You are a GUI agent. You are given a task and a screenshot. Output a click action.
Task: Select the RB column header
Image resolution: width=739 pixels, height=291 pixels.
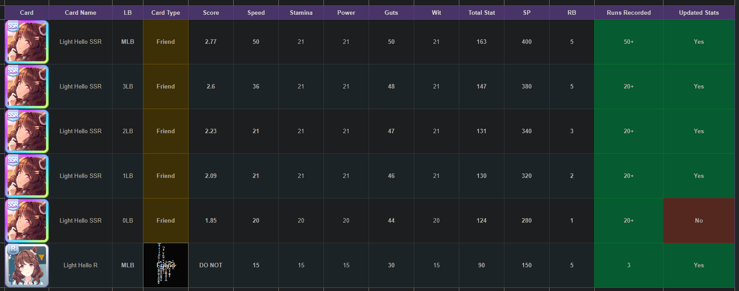572,13
